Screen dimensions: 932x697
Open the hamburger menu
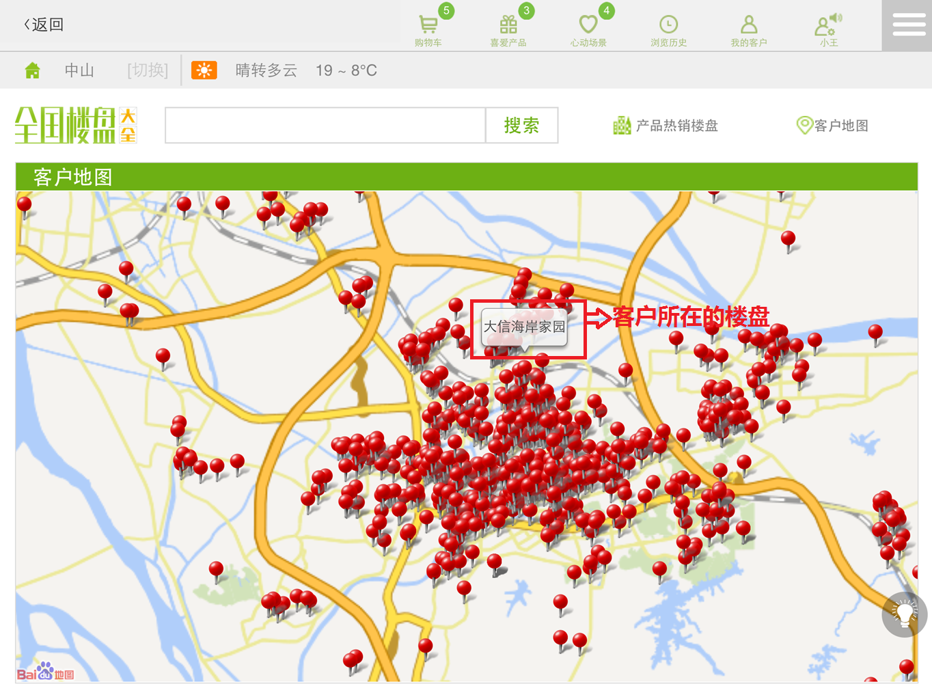tap(909, 25)
